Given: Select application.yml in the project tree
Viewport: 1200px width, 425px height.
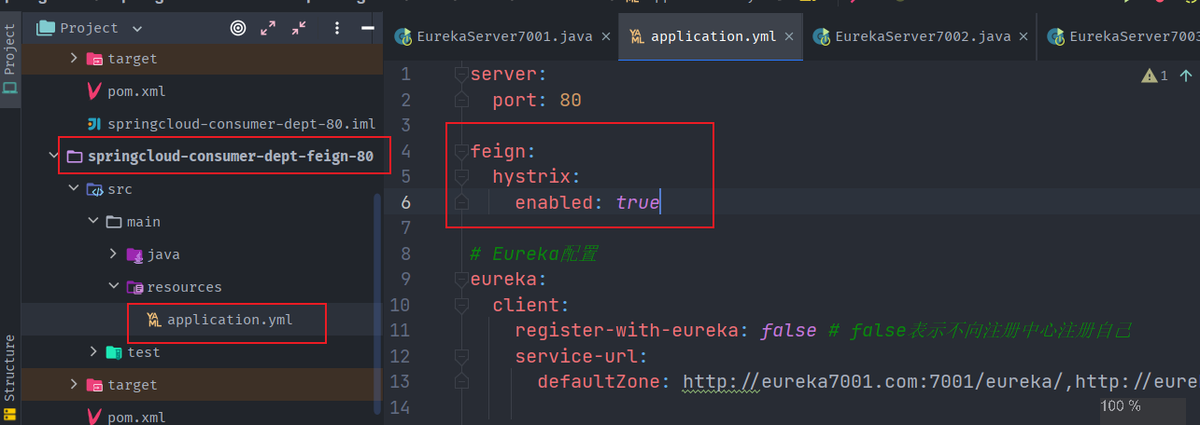Looking at the screenshot, I should point(229,320).
